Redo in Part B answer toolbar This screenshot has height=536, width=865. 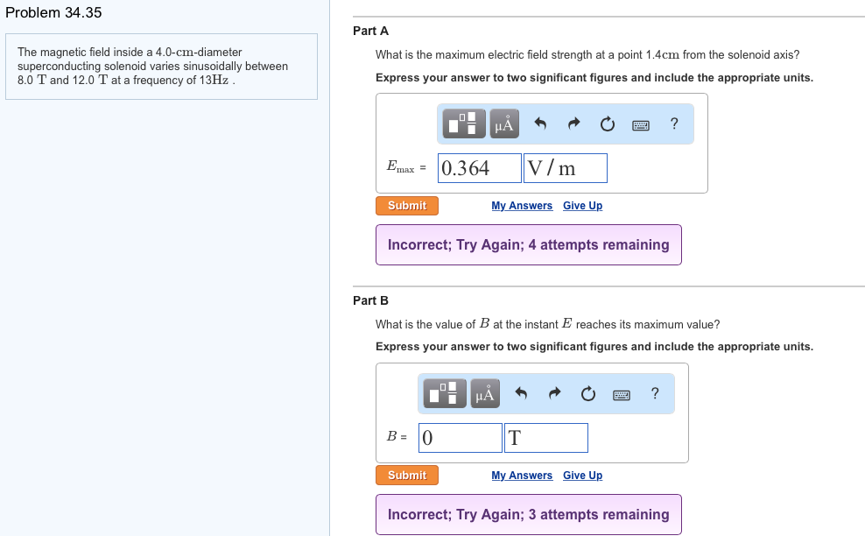coord(554,393)
